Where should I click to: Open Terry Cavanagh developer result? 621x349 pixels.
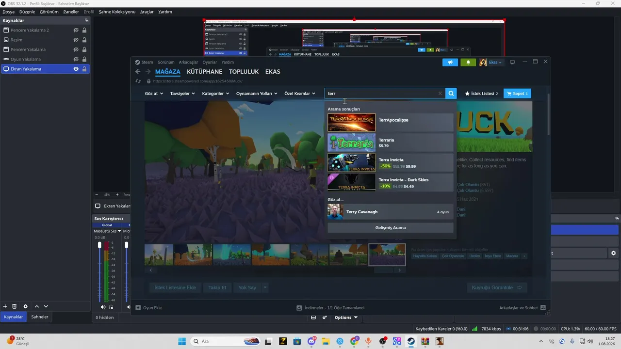pos(391,212)
